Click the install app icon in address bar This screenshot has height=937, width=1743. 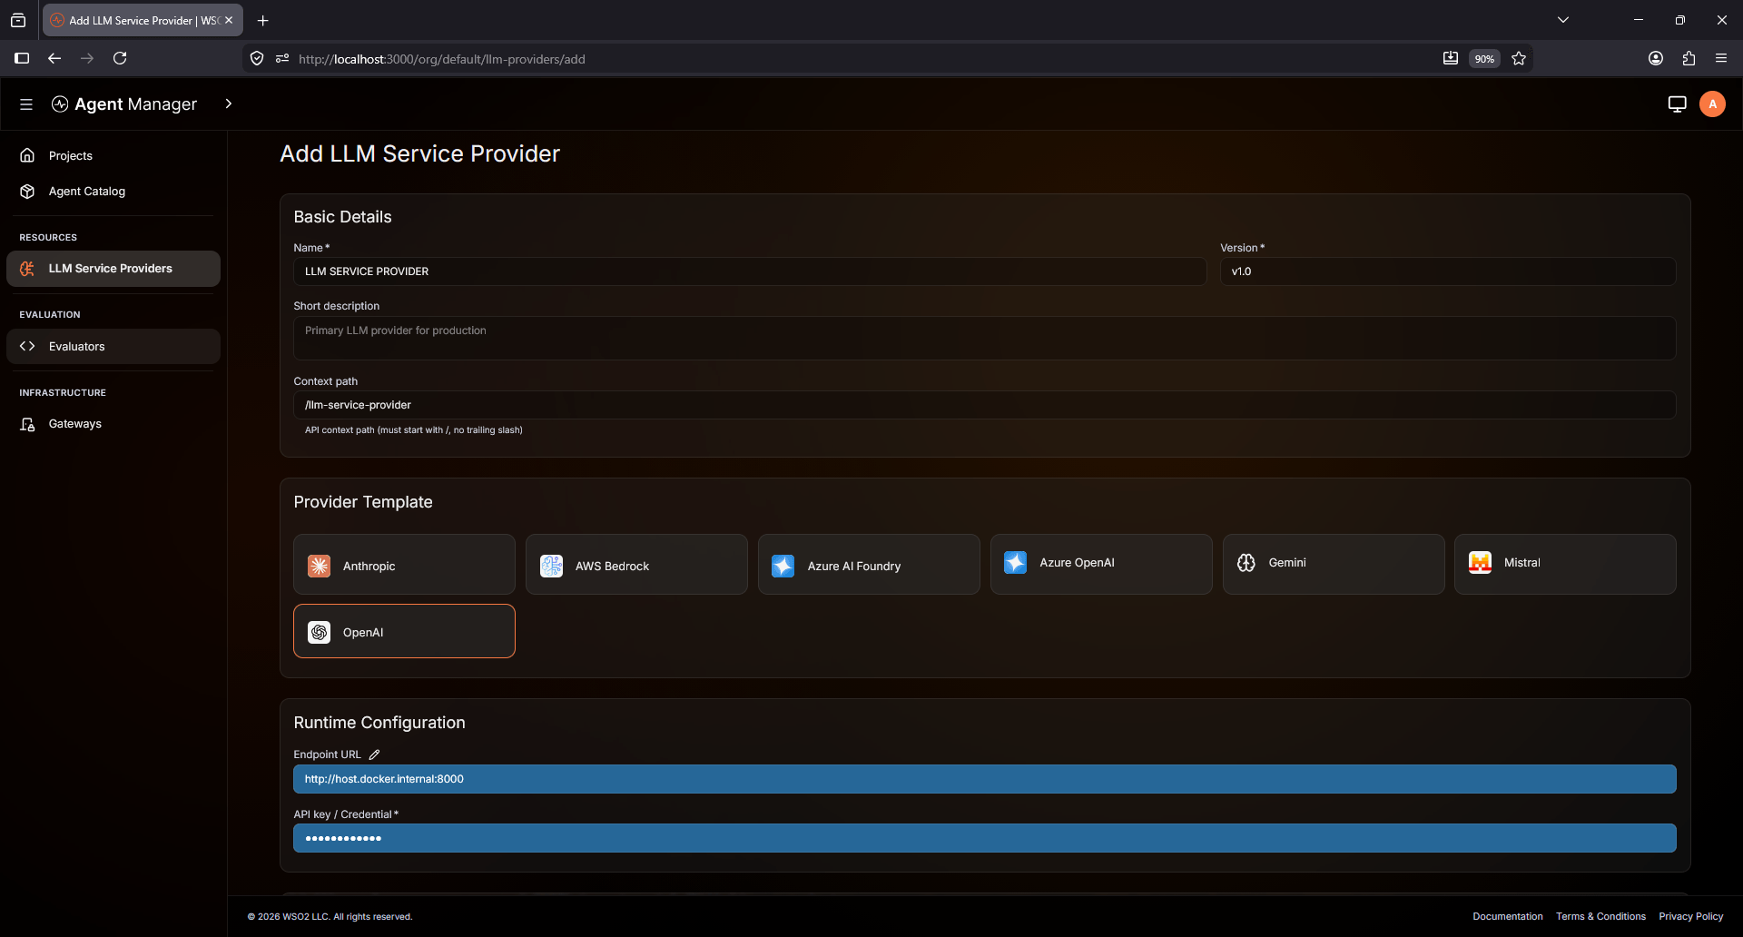coord(1451,58)
